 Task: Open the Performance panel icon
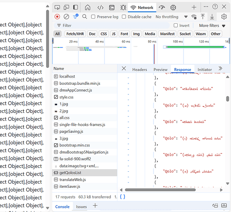(x=162, y=7)
